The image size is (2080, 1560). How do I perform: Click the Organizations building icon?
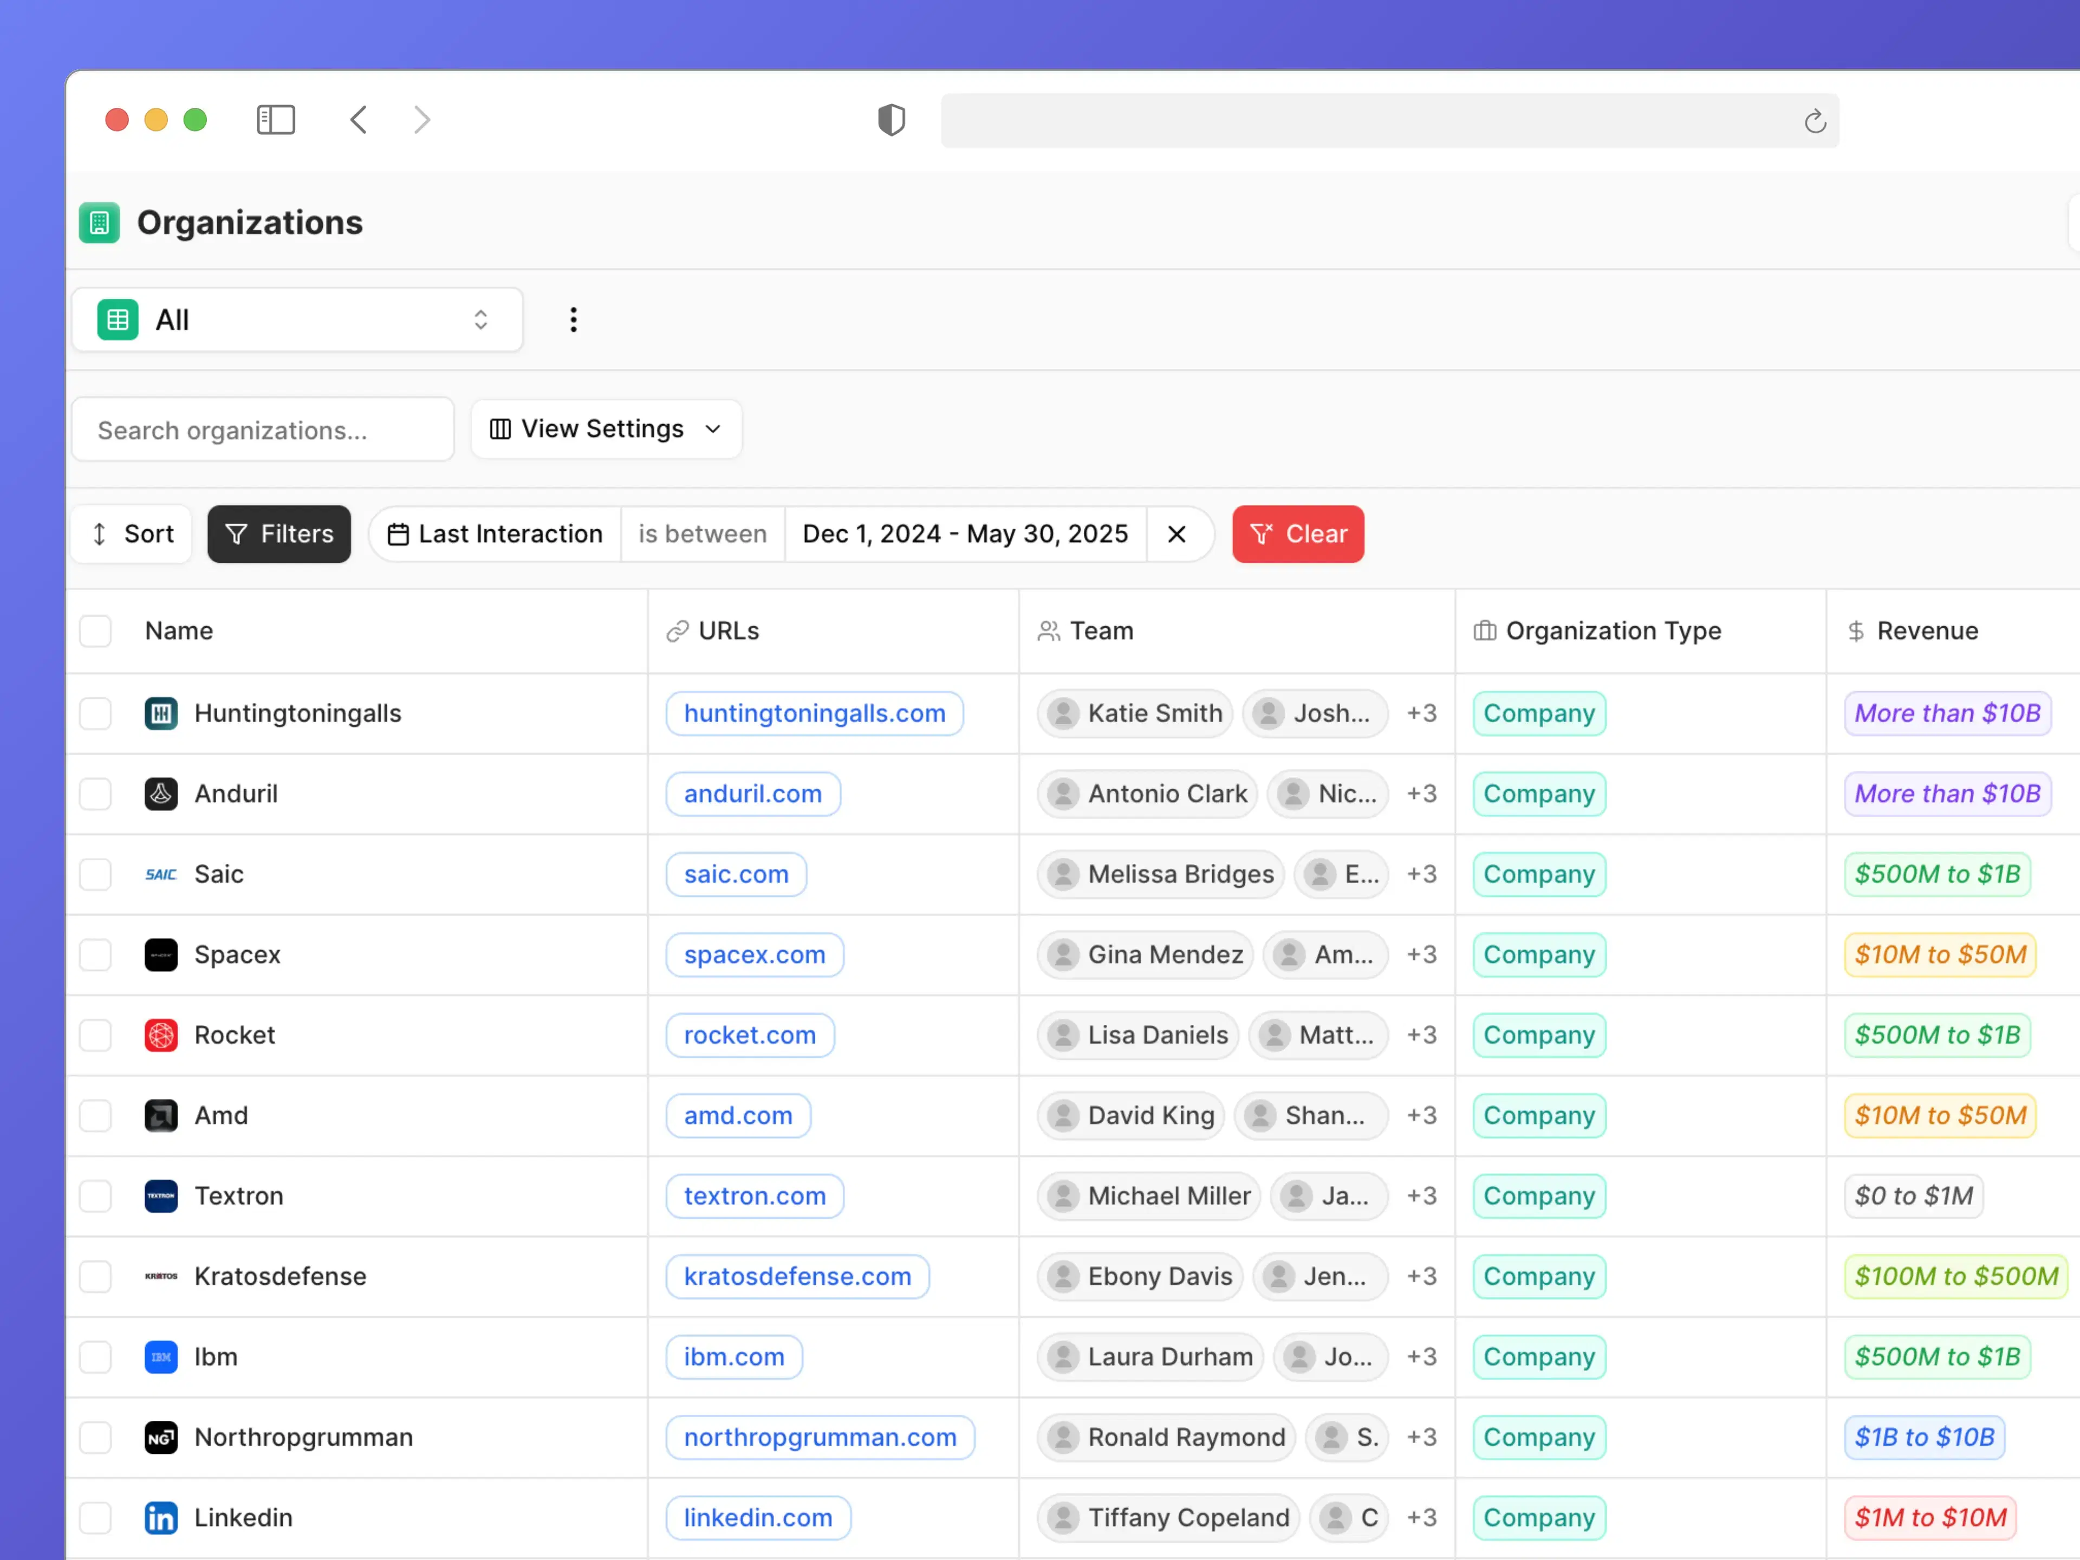[x=99, y=222]
